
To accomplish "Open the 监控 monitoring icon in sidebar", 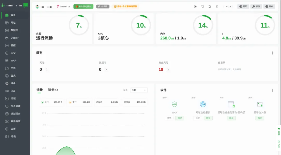I will click(7, 45).
